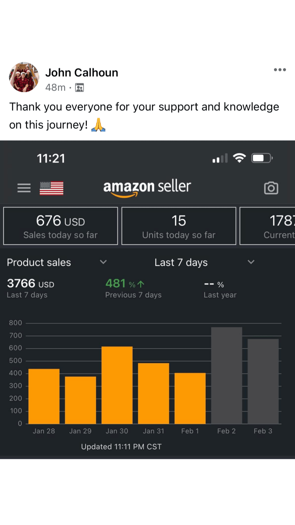Open John Calhoun's profile name link
295x525 pixels.
click(x=82, y=73)
